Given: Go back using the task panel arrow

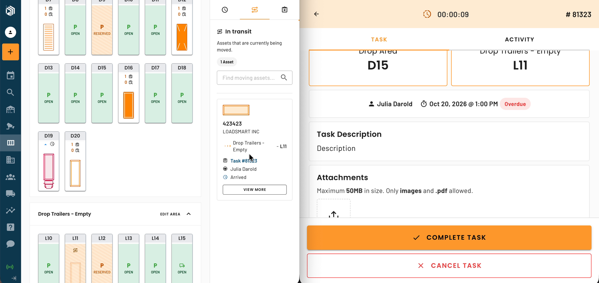Looking at the screenshot, I should (316, 14).
